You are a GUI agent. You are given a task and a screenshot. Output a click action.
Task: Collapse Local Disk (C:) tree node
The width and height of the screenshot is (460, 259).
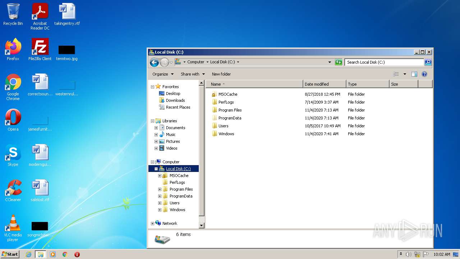coord(156,169)
